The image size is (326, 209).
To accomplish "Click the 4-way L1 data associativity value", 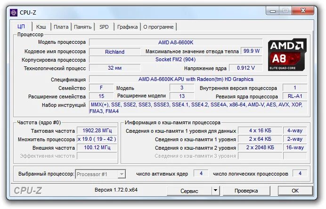I will tap(295, 130).
